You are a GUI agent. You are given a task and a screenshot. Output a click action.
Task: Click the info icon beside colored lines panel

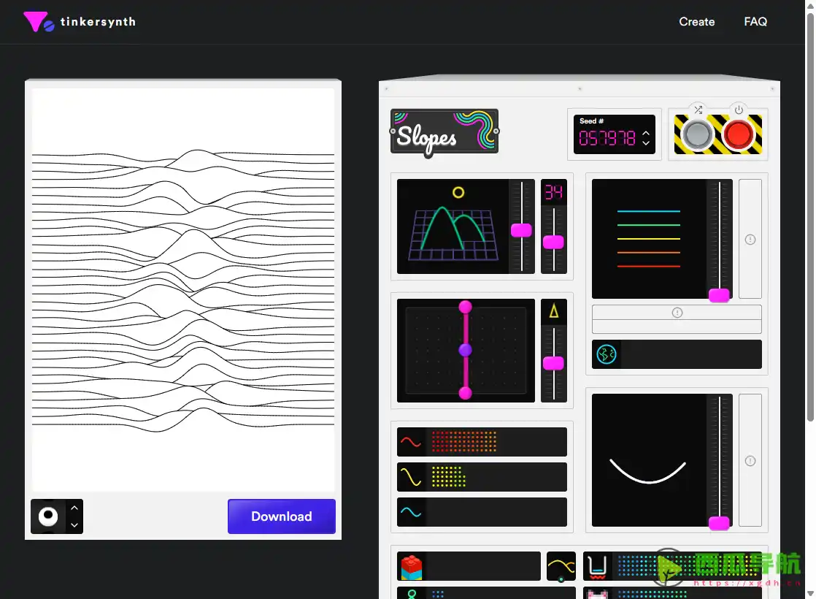pyautogui.click(x=750, y=240)
